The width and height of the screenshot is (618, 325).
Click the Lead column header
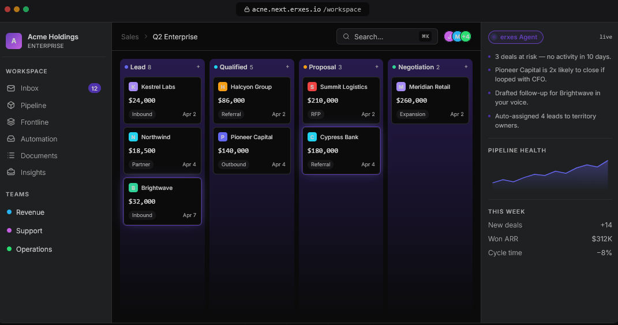162,67
